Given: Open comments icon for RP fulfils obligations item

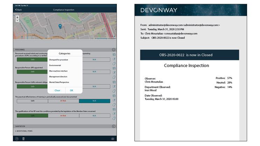Looking at the screenshot, I should point(114,82).
